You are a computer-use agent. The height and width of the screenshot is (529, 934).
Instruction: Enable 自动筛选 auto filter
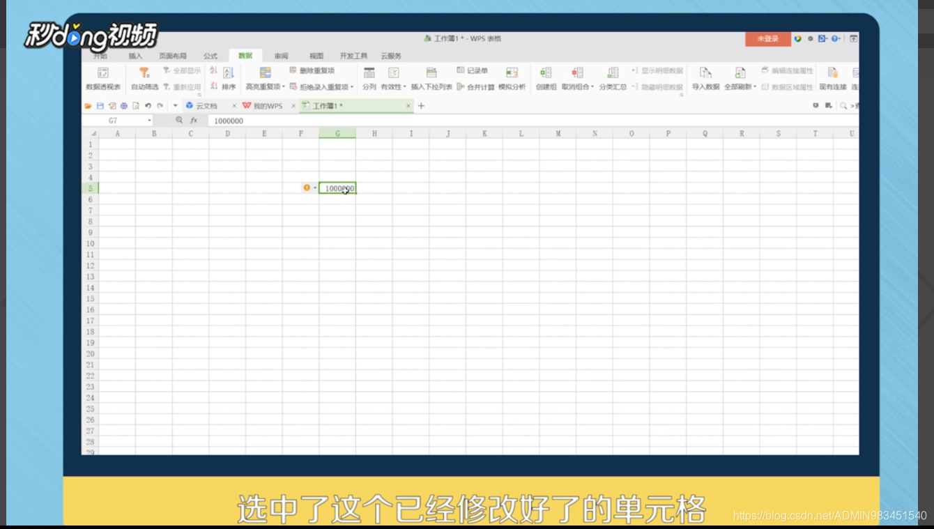point(144,79)
